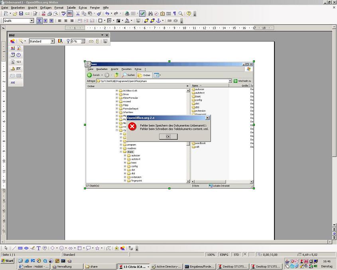Viewport: 337px width, 270px height.
Task: Align the image left
Action: 60,21
